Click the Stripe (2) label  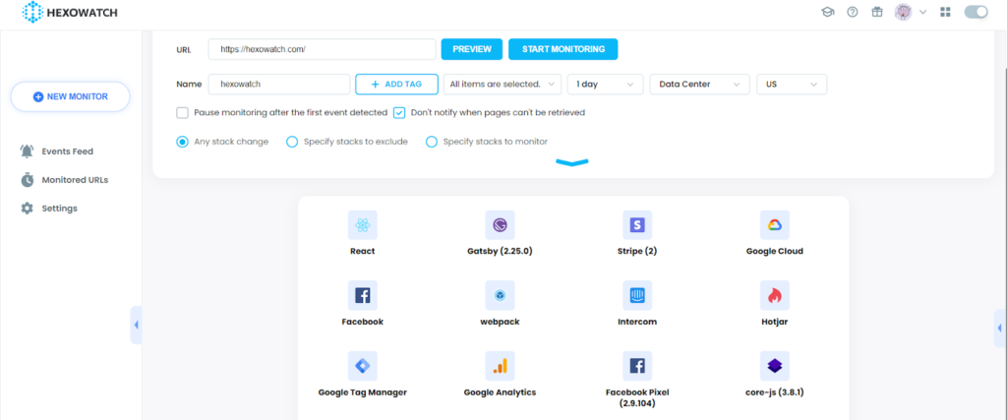pos(637,251)
